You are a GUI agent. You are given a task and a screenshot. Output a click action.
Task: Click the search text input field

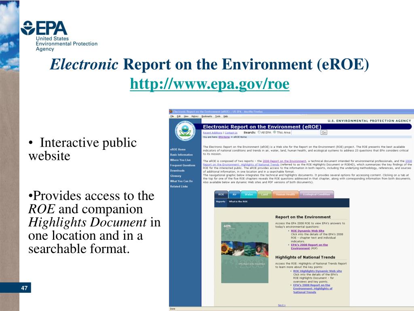[306, 132]
